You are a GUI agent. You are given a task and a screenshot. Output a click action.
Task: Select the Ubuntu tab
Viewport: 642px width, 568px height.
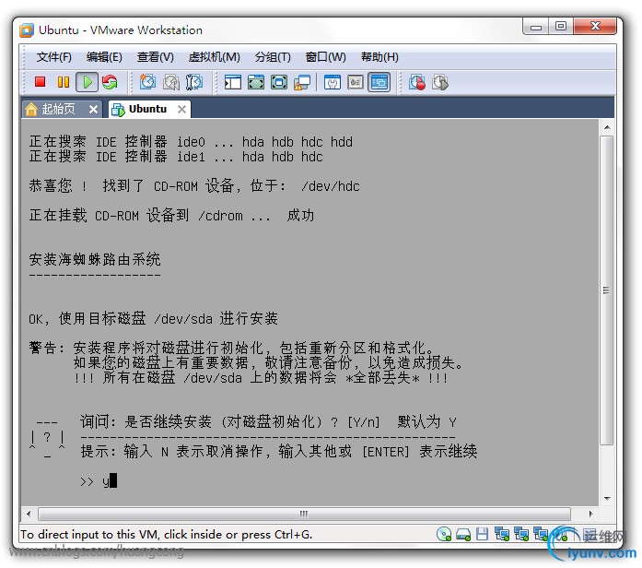coord(147,109)
